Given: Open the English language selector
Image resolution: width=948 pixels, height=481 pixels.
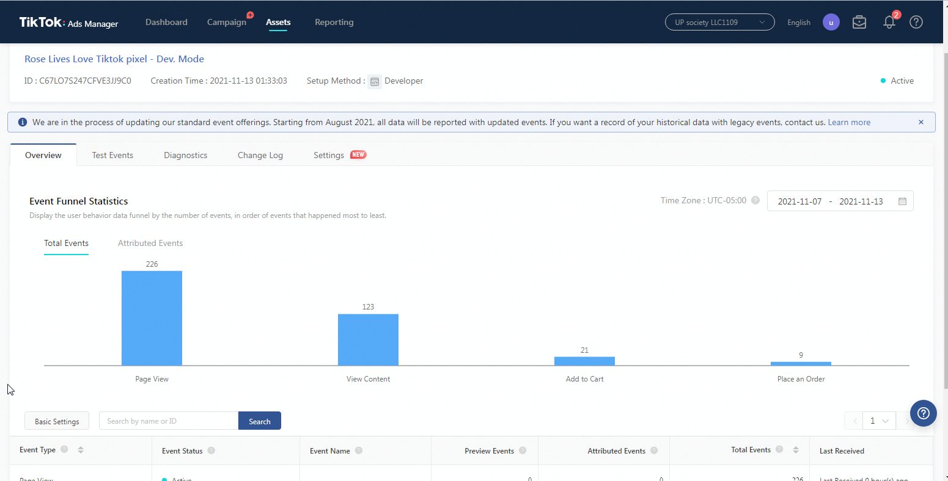Looking at the screenshot, I should coord(798,23).
